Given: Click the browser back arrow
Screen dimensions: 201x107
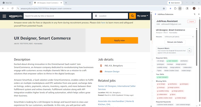Looking at the screenshot, I should point(3,9).
